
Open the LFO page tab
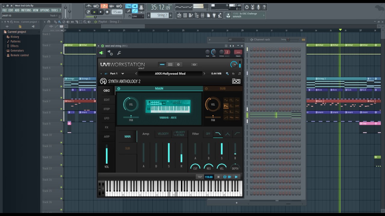(107, 118)
